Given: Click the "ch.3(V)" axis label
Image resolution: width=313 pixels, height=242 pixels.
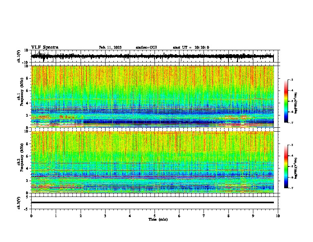Looking at the screenshot, I should coord(19,203).
